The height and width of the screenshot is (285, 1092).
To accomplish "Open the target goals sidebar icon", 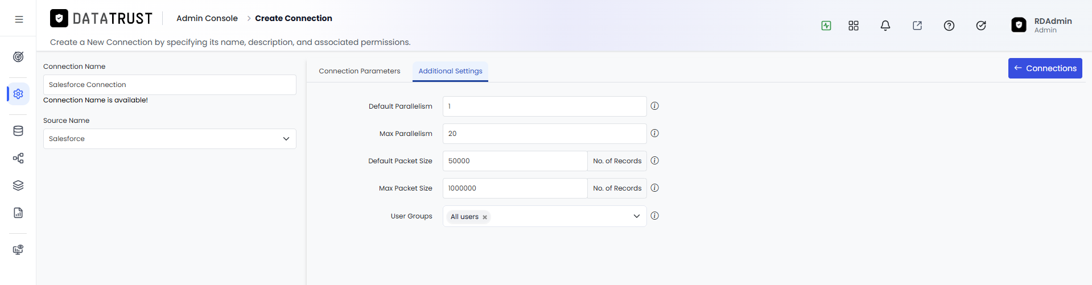I will tap(18, 57).
